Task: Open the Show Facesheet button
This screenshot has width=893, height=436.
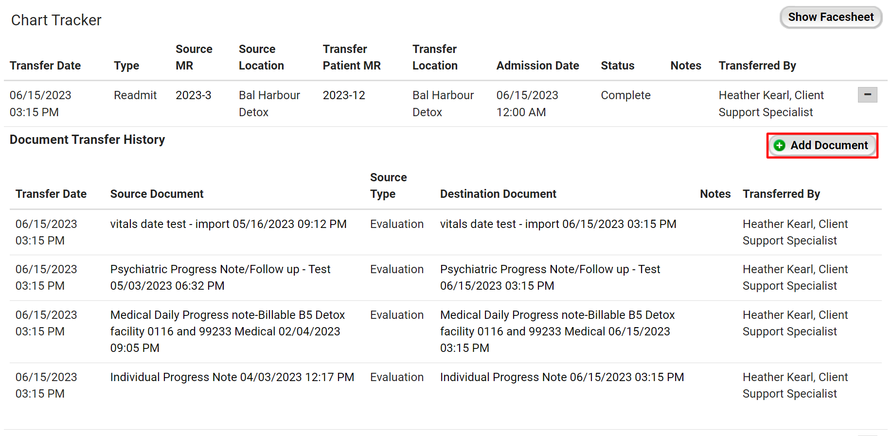Action: click(830, 17)
